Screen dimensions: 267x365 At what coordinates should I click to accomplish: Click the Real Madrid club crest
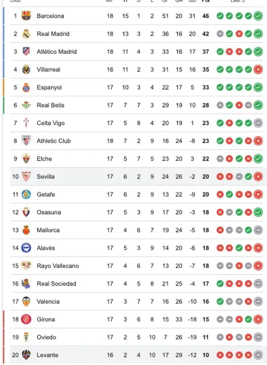point(27,34)
